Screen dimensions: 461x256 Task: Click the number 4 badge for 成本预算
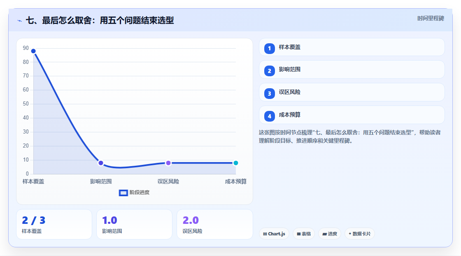[269, 116]
